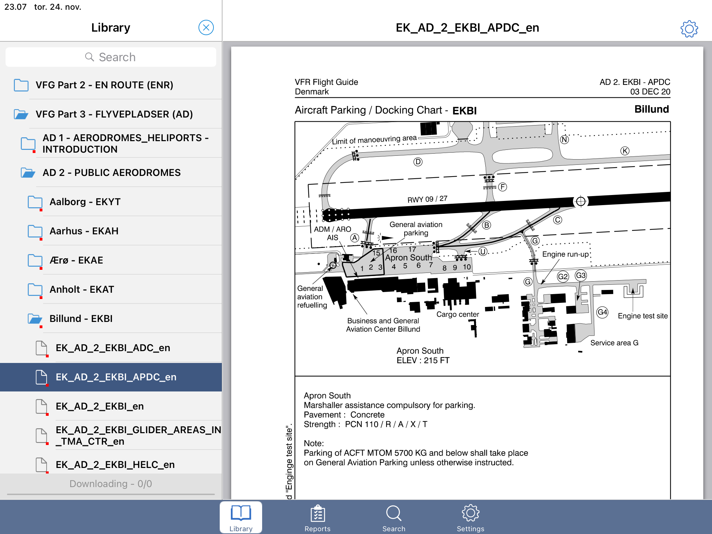Click the magnifier icon in search field
Viewport: 712px width, 534px height.
tap(90, 57)
